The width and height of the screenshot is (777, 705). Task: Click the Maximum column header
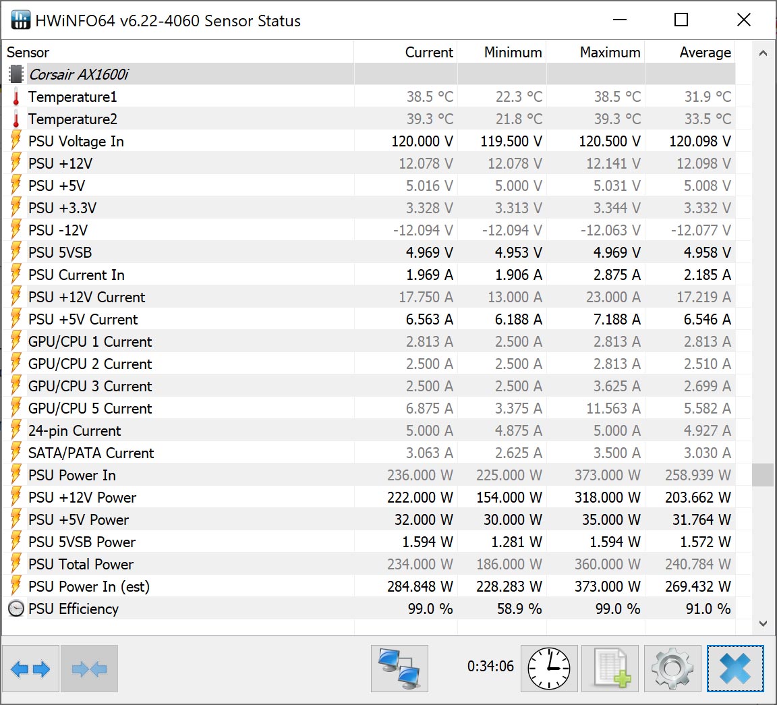pyautogui.click(x=610, y=53)
